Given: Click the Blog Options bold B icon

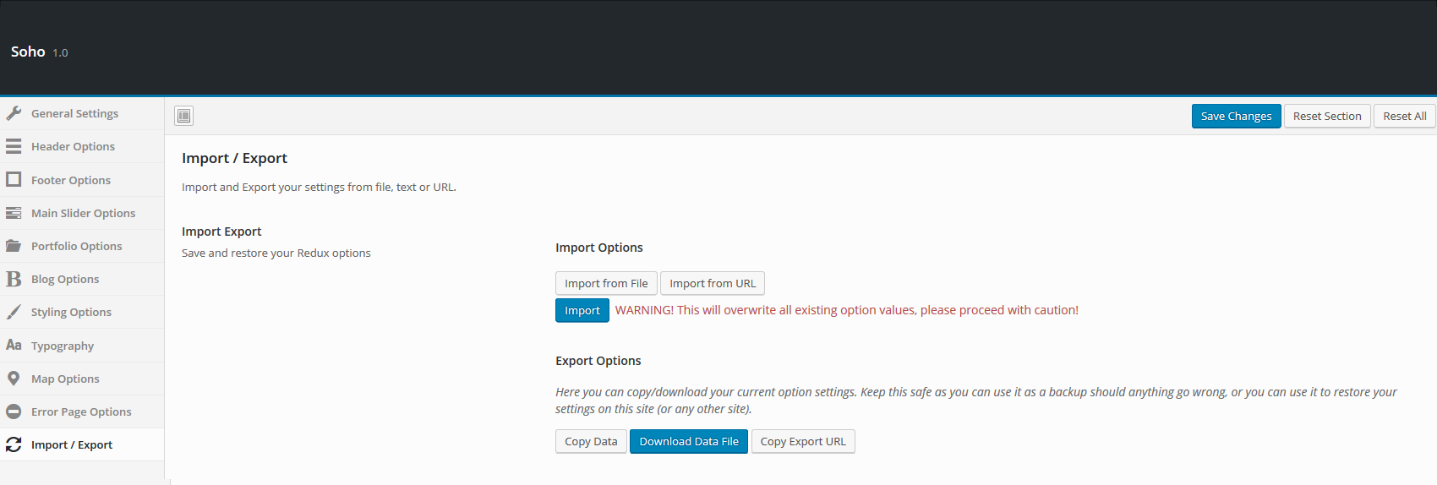Looking at the screenshot, I should coord(14,279).
